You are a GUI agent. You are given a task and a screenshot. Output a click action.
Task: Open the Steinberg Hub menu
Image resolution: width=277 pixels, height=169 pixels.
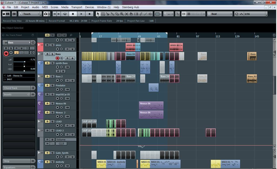130,7
